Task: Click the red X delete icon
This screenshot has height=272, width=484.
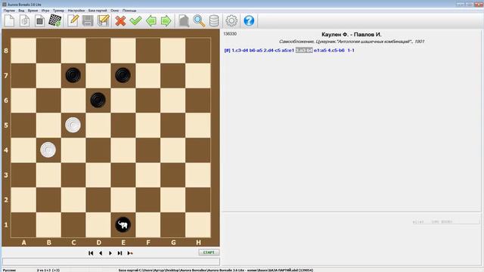Action: (120, 20)
